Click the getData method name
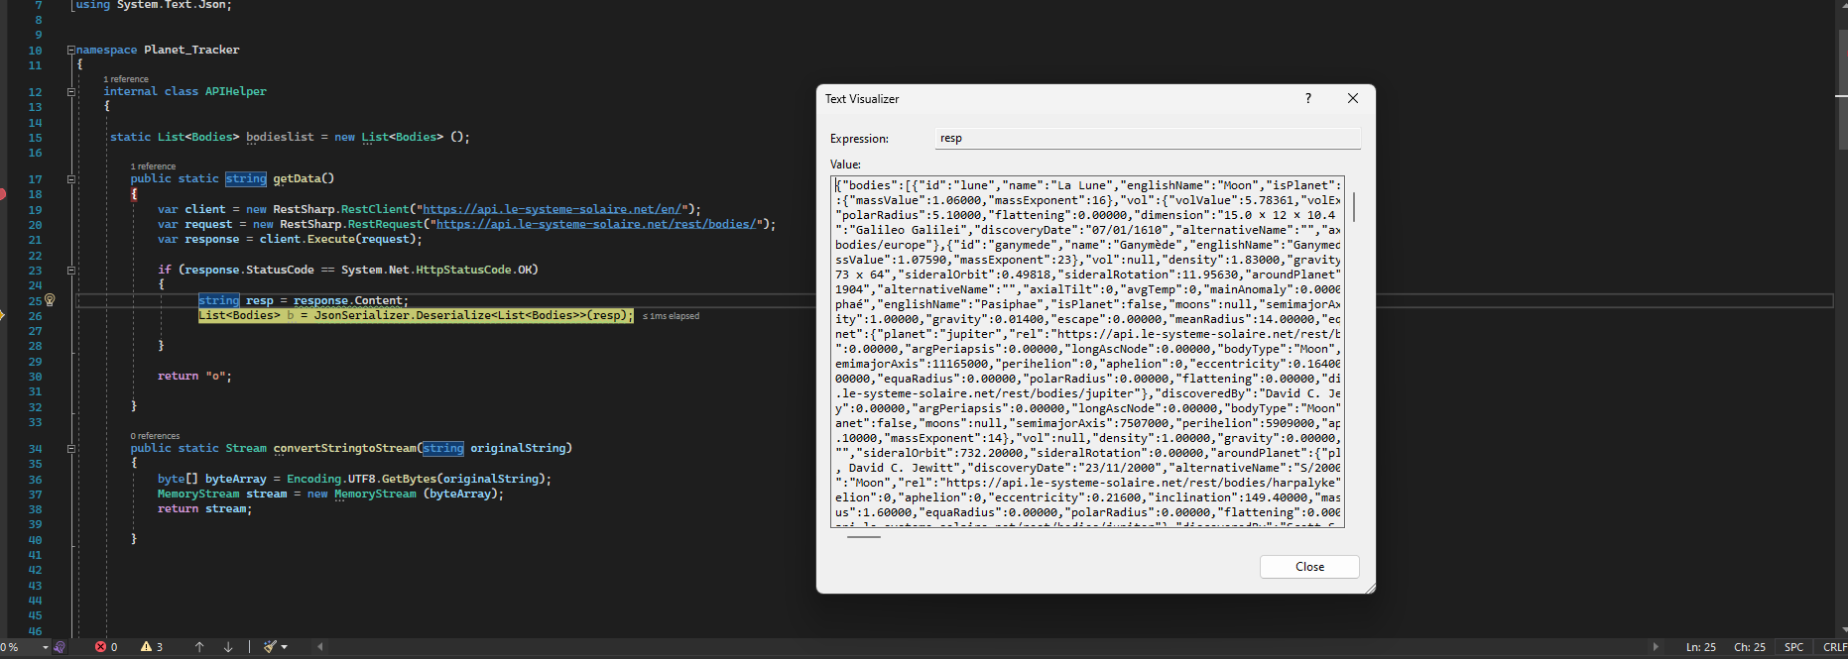This screenshot has height=659, width=1848. click(x=297, y=179)
